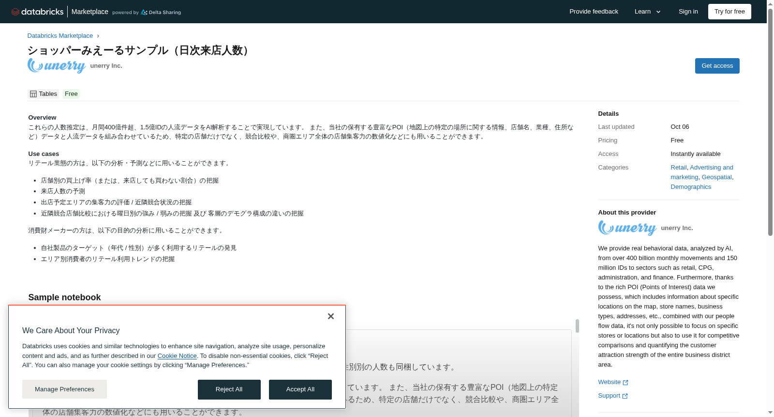Click the unerry logo under the title
This screenshot has width=774, height=417.
coord(57,66)
